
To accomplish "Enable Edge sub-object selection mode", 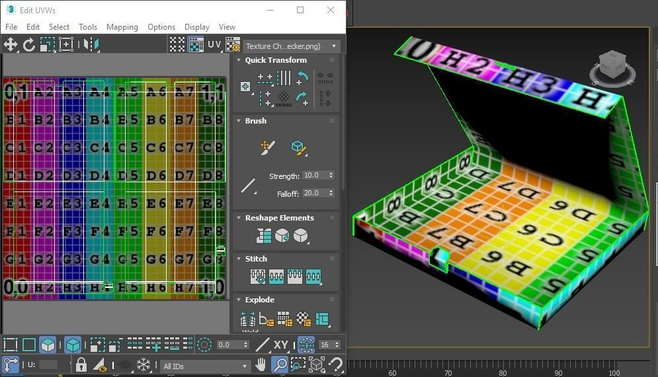I will 29,345.
